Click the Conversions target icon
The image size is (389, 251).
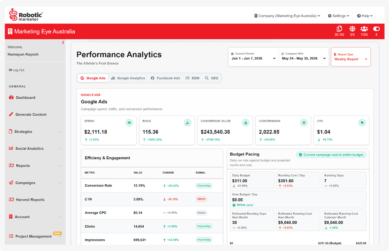tap(304, 123)
